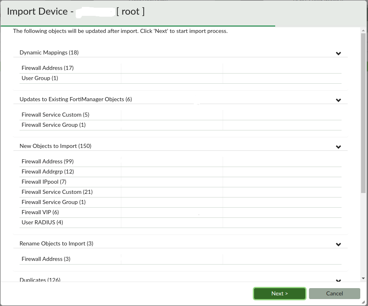Image resolution: width=368 pixels, height=306 pixels.
Task: Select Firewall Service Custom (21) row
Action: [x=57, y=192]
